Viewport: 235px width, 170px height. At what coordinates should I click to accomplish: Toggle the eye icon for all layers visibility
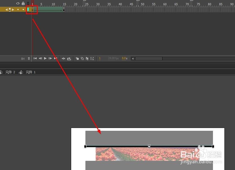(18, 3)
